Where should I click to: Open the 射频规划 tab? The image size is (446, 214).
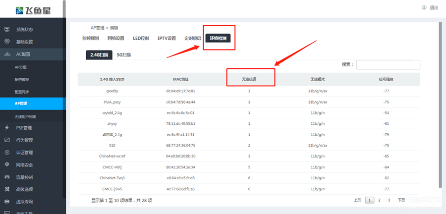(x=91, y=38)
